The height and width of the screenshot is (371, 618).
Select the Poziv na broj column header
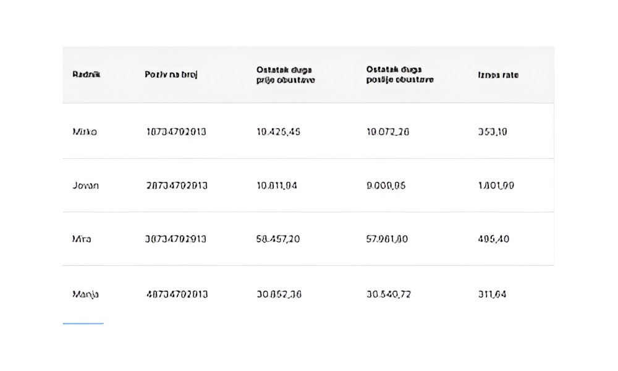171,75
